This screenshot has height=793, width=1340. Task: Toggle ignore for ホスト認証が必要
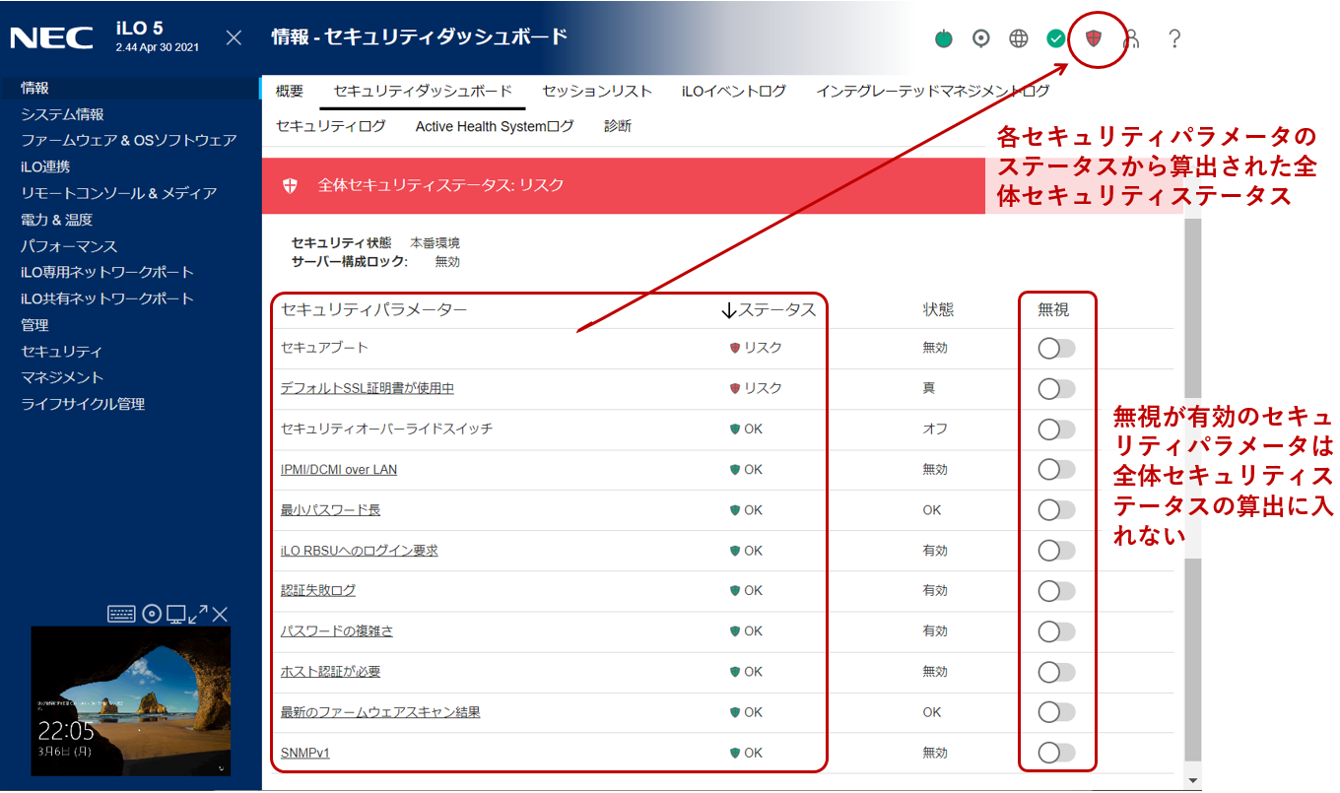[x=1056, y=671]
